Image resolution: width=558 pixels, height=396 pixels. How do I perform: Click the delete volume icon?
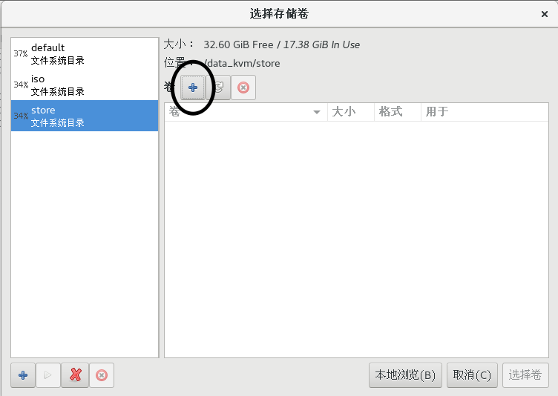point(243,88)
